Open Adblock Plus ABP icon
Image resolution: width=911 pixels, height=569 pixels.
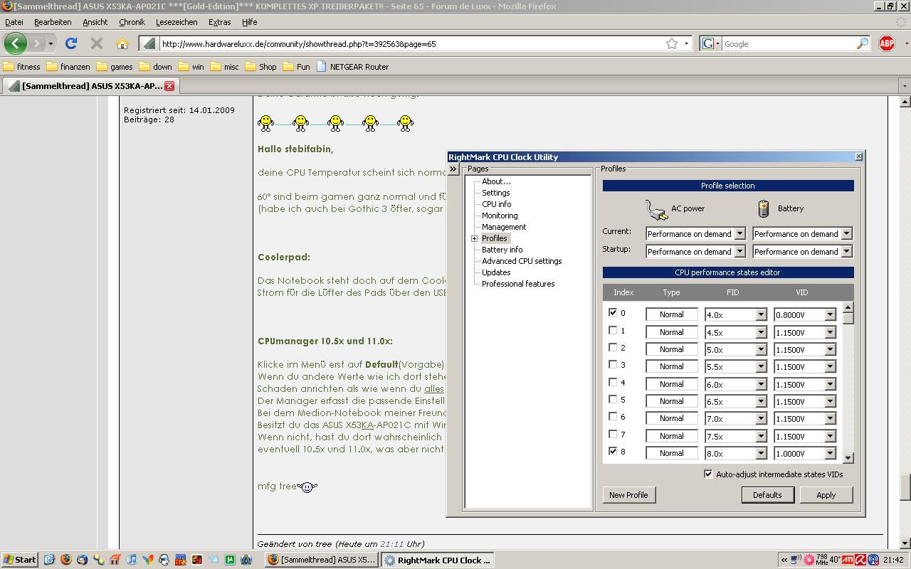[887, 43]
